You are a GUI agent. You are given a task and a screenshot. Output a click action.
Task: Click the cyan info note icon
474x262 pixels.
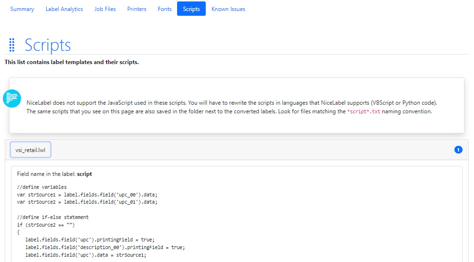point(12,98)
